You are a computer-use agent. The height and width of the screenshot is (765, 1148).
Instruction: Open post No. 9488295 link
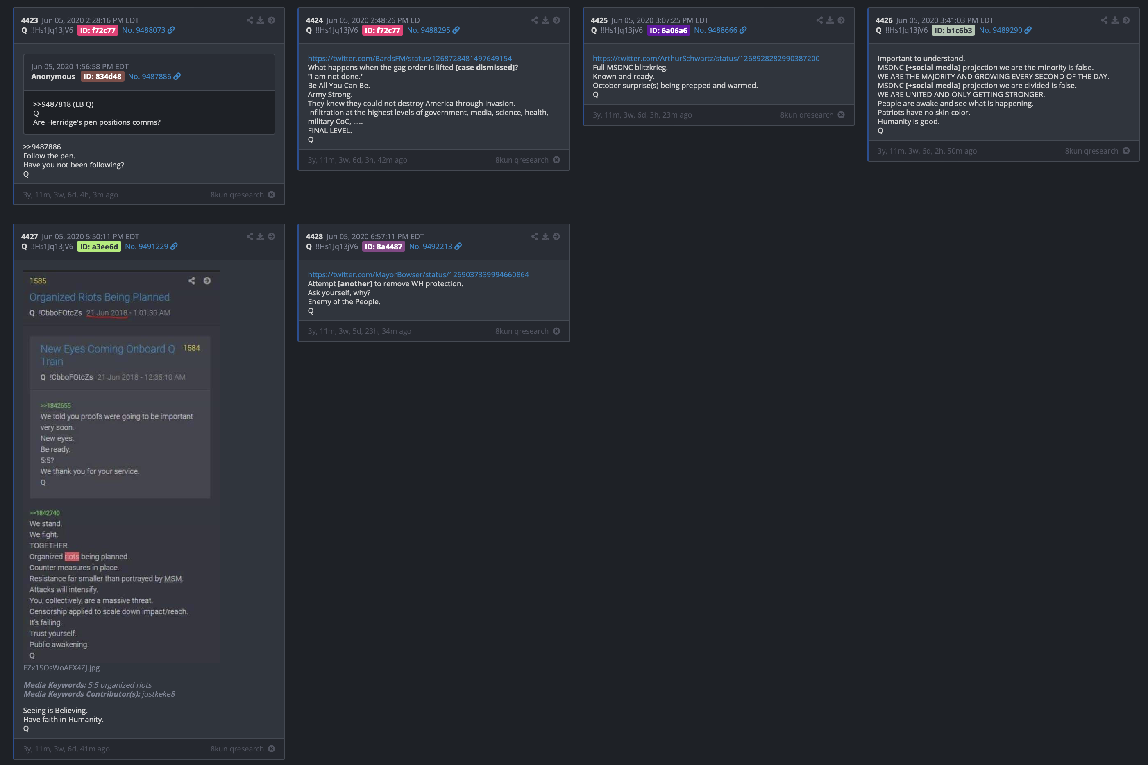coord(429,30)
